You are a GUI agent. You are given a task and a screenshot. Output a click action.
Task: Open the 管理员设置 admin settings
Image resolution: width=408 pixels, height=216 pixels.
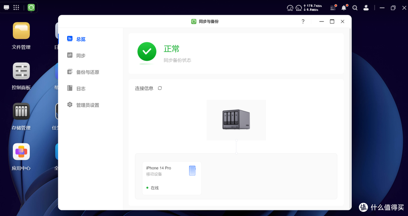pyautogui.click(x=83, y=105)
